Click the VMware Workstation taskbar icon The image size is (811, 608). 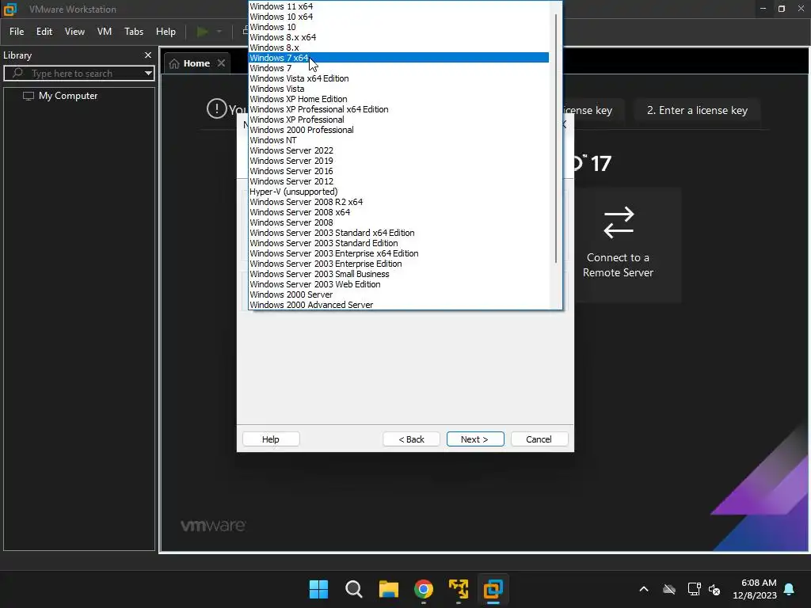pos(493,589)
